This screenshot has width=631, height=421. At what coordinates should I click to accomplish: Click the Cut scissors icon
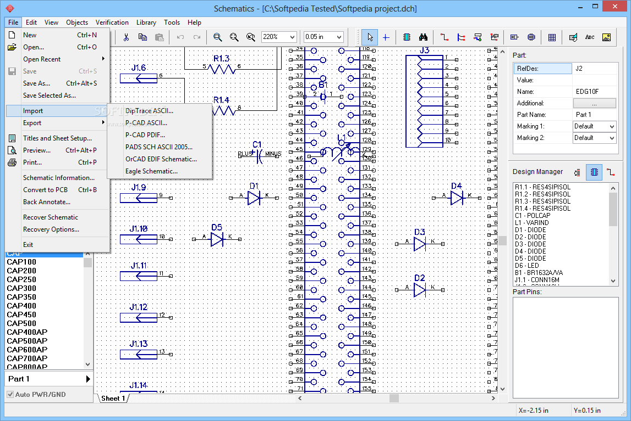[x=126, y=37]
